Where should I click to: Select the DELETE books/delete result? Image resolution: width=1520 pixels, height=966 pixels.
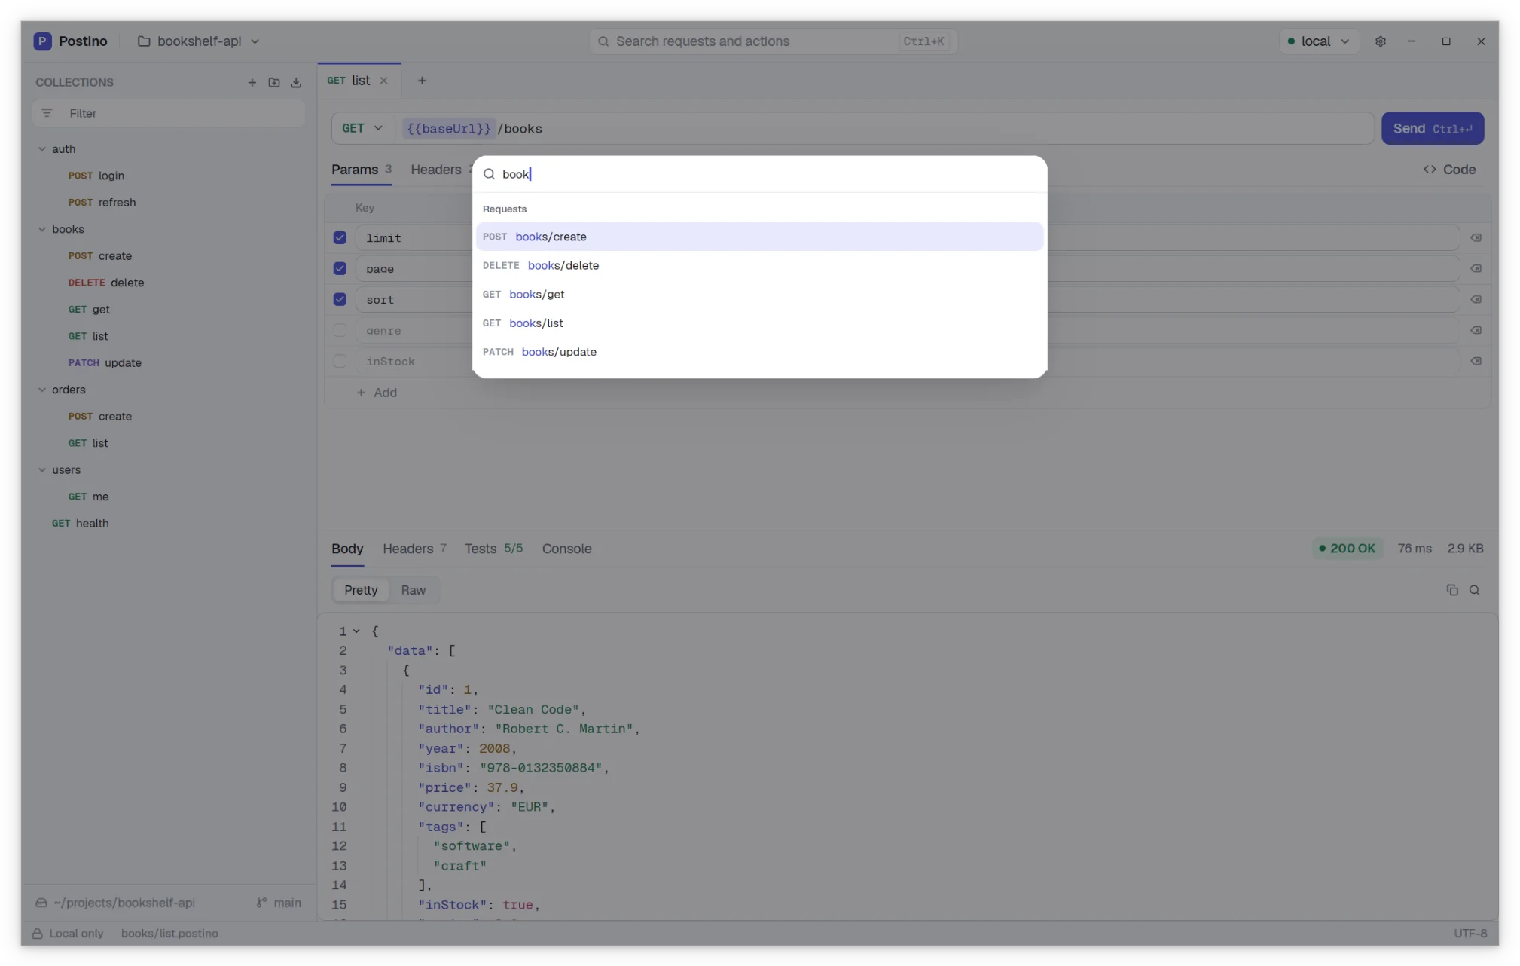coord(759,265)
